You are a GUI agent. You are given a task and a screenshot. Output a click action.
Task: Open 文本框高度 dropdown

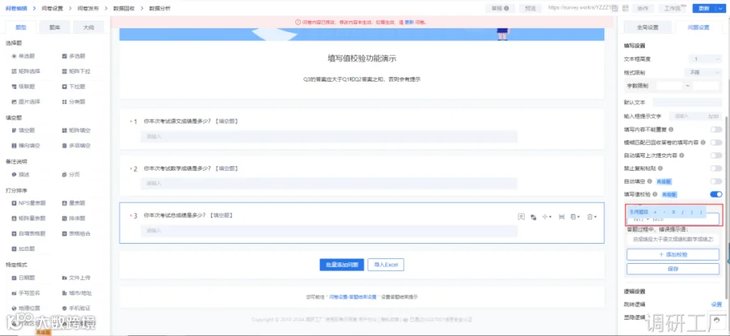[x=705, y=59]
